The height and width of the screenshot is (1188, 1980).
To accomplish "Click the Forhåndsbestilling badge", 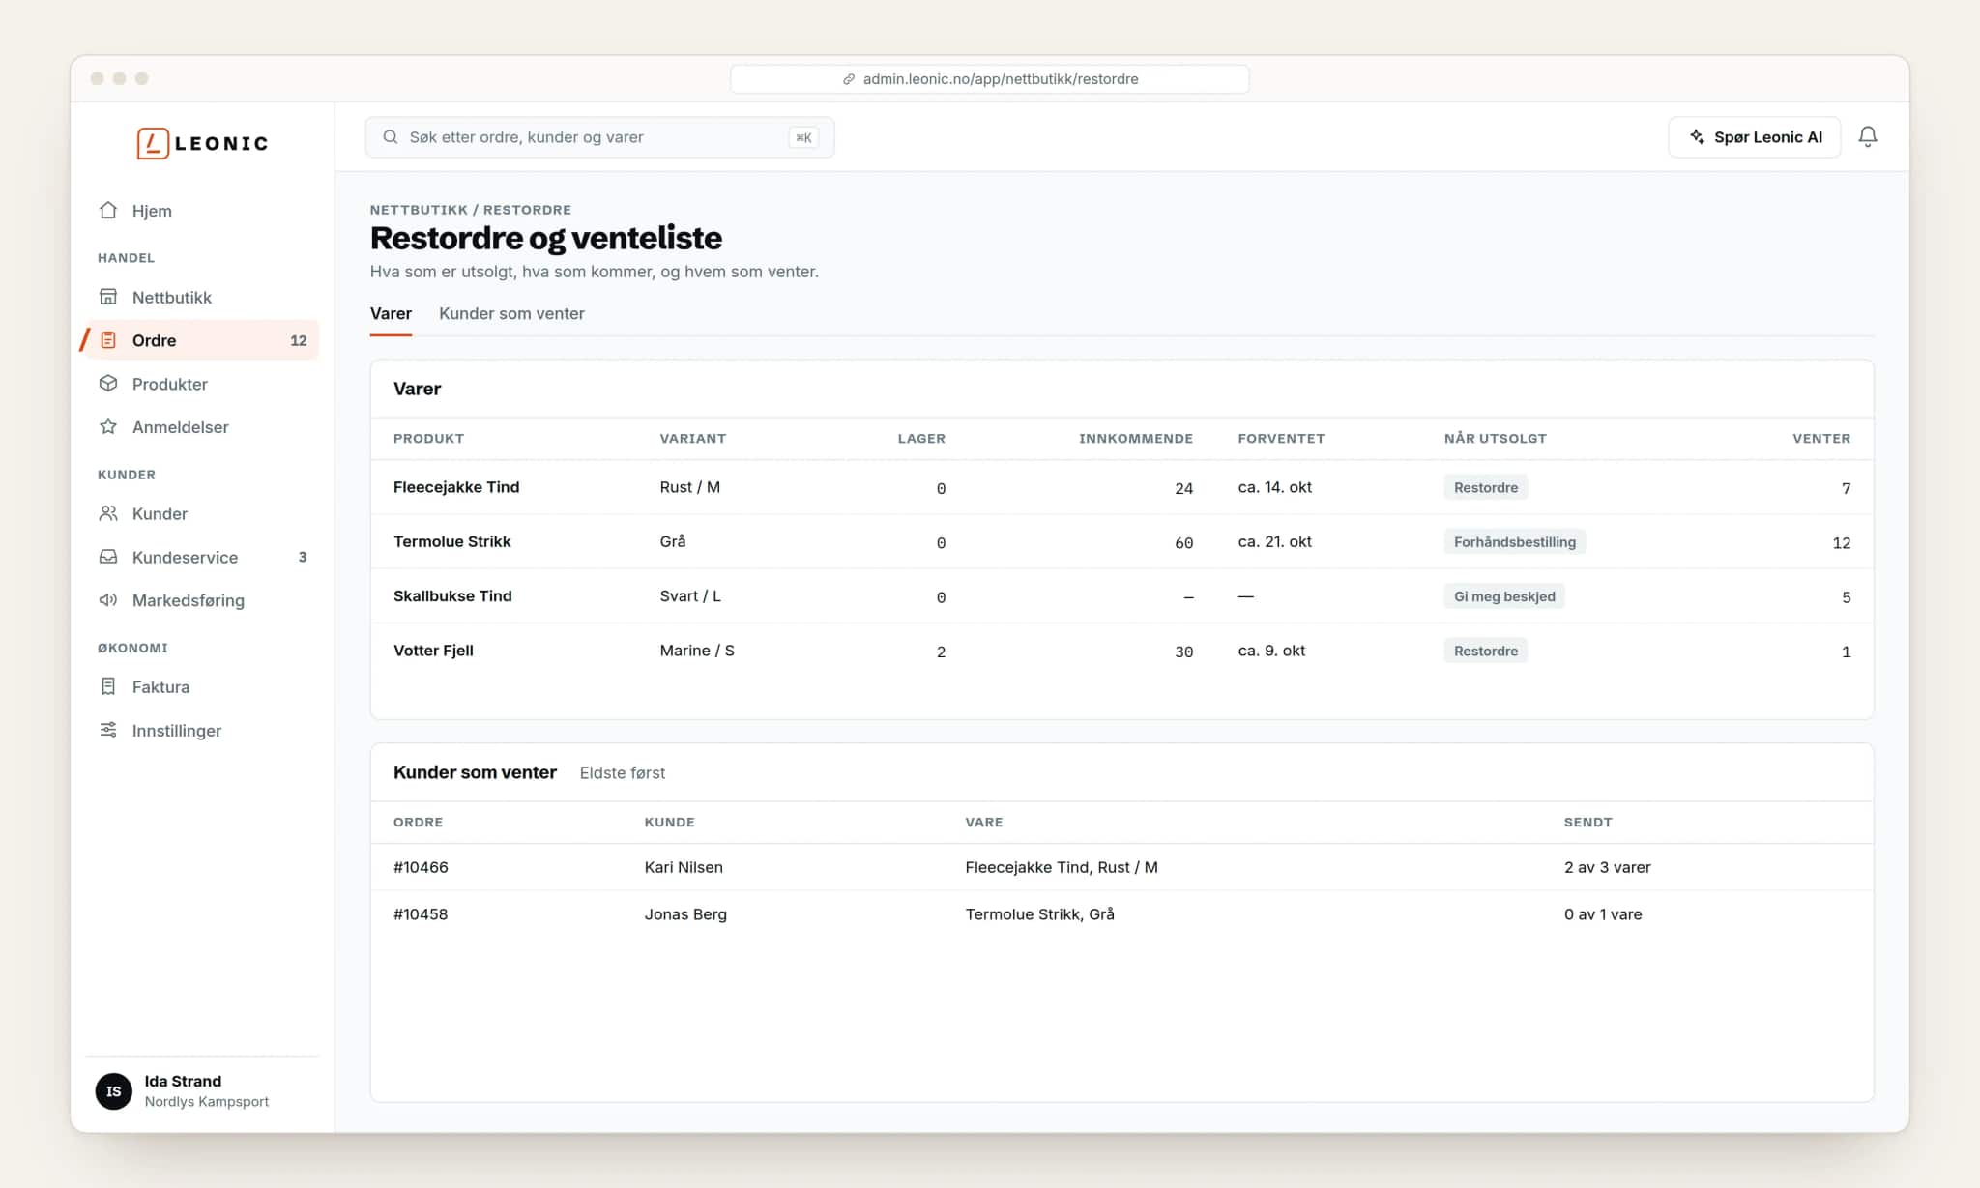I will click(x=1514, y=541).
